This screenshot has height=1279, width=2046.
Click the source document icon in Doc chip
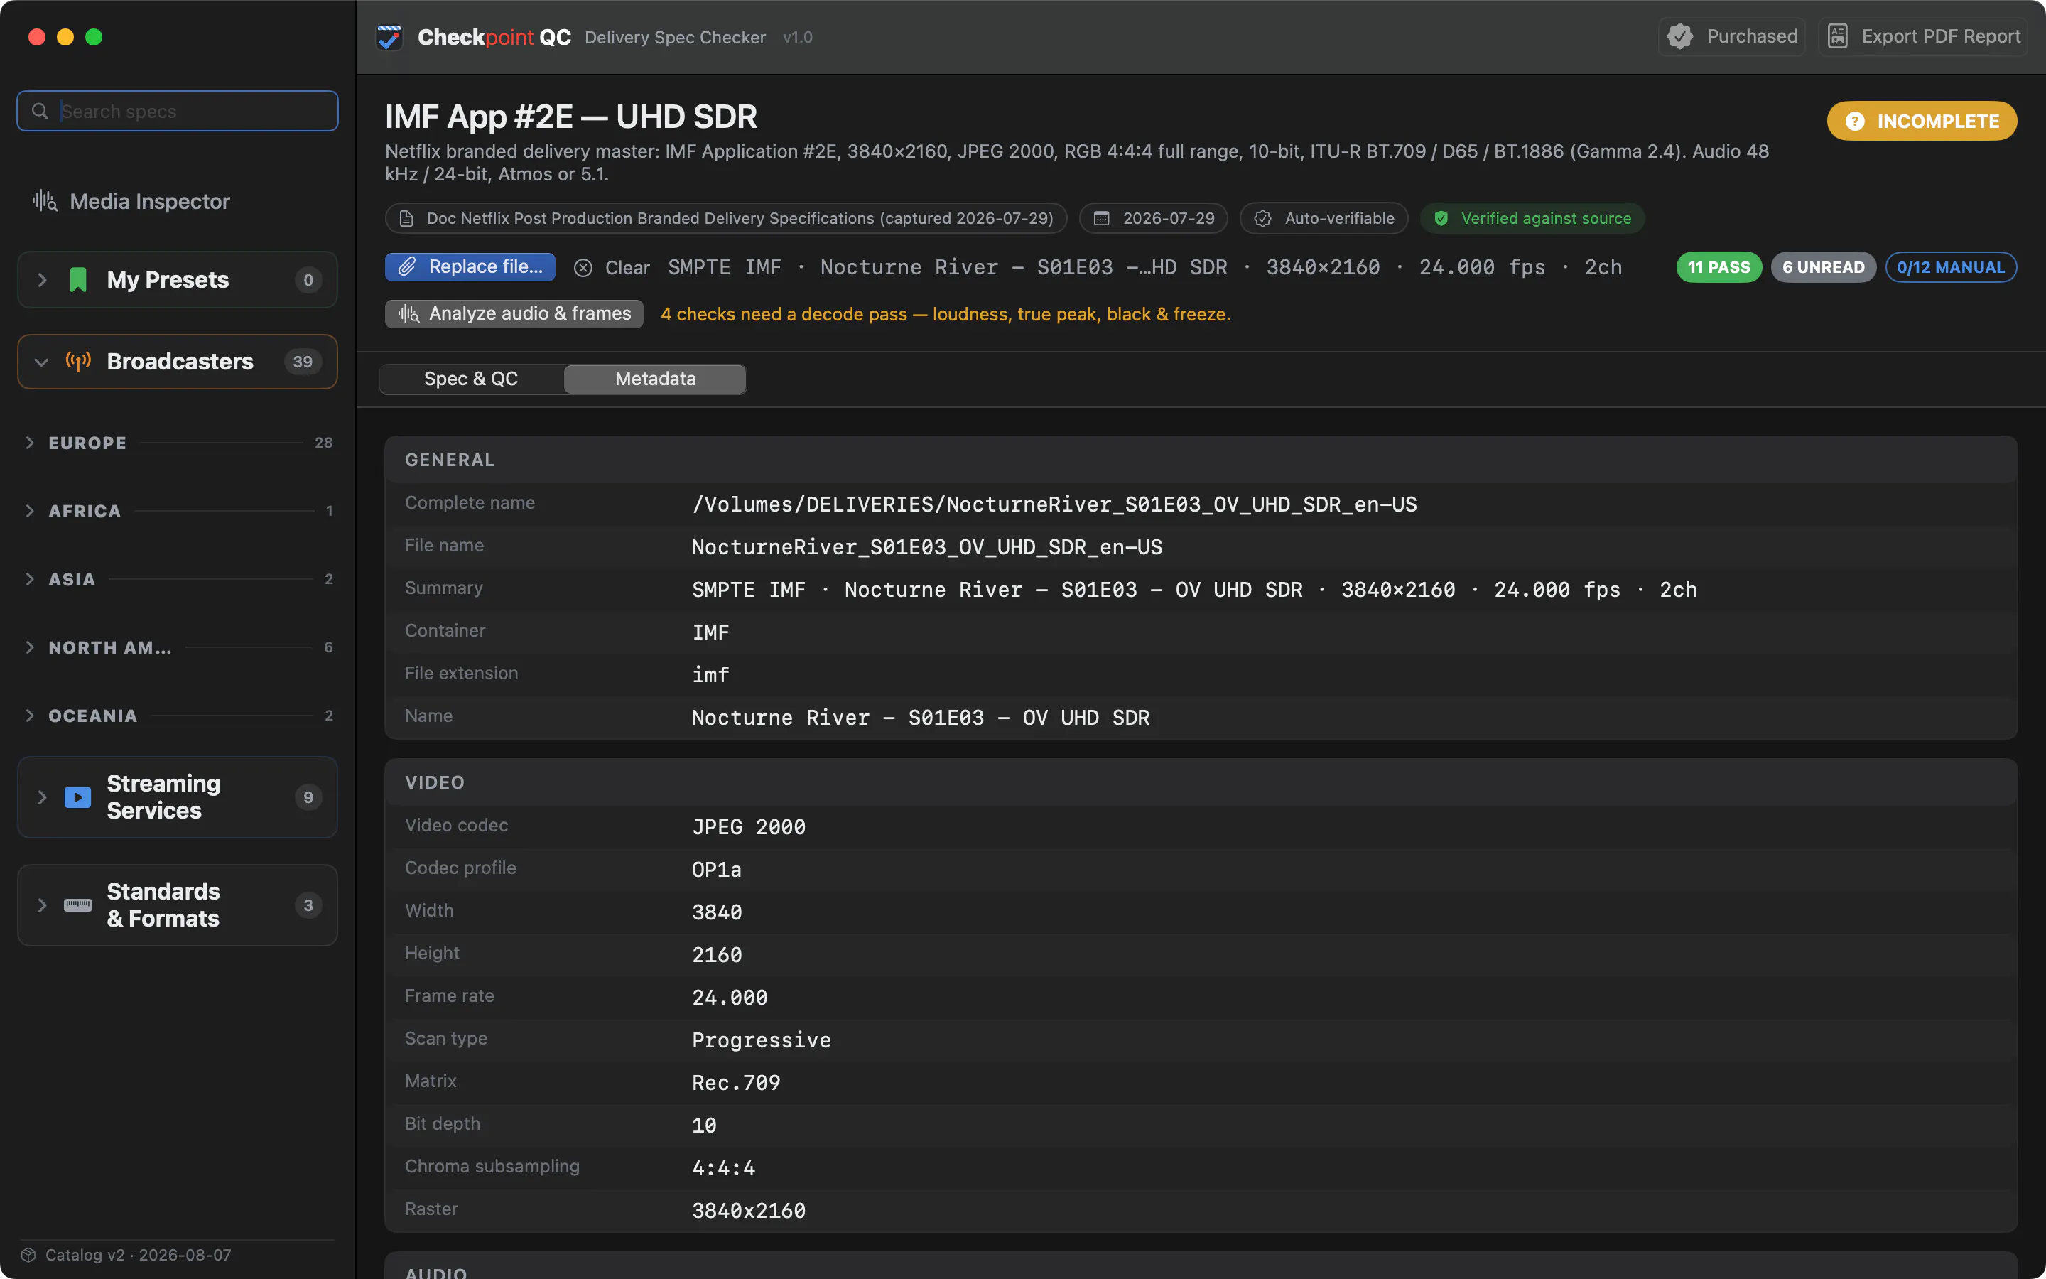[406, 218]
